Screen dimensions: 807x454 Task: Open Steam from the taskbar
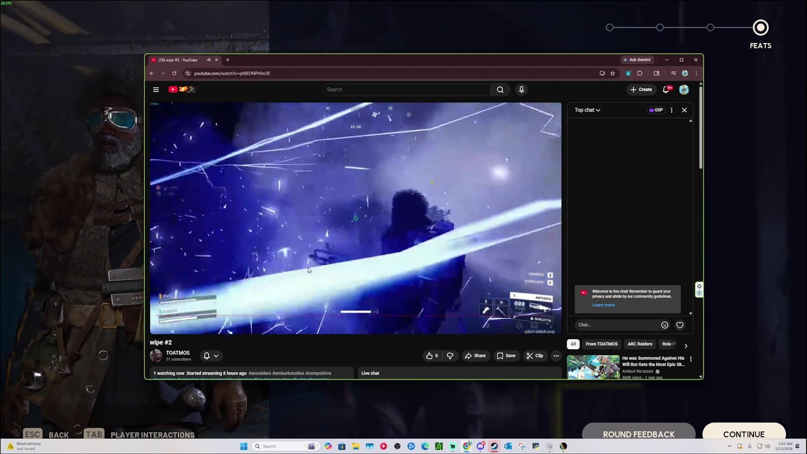click(494, 446)
